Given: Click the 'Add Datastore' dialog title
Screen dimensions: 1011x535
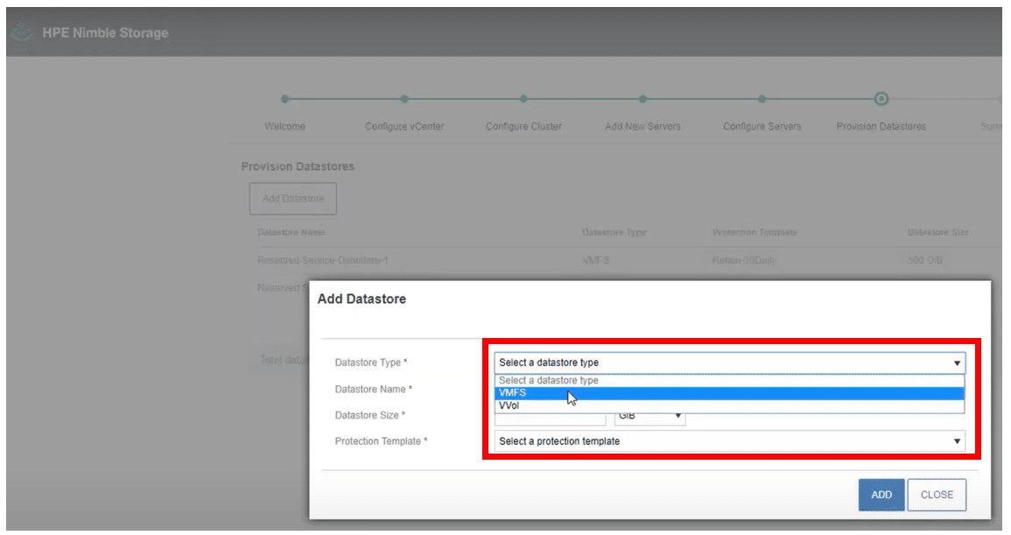Looking at the screenshot, I should [362, 299].
